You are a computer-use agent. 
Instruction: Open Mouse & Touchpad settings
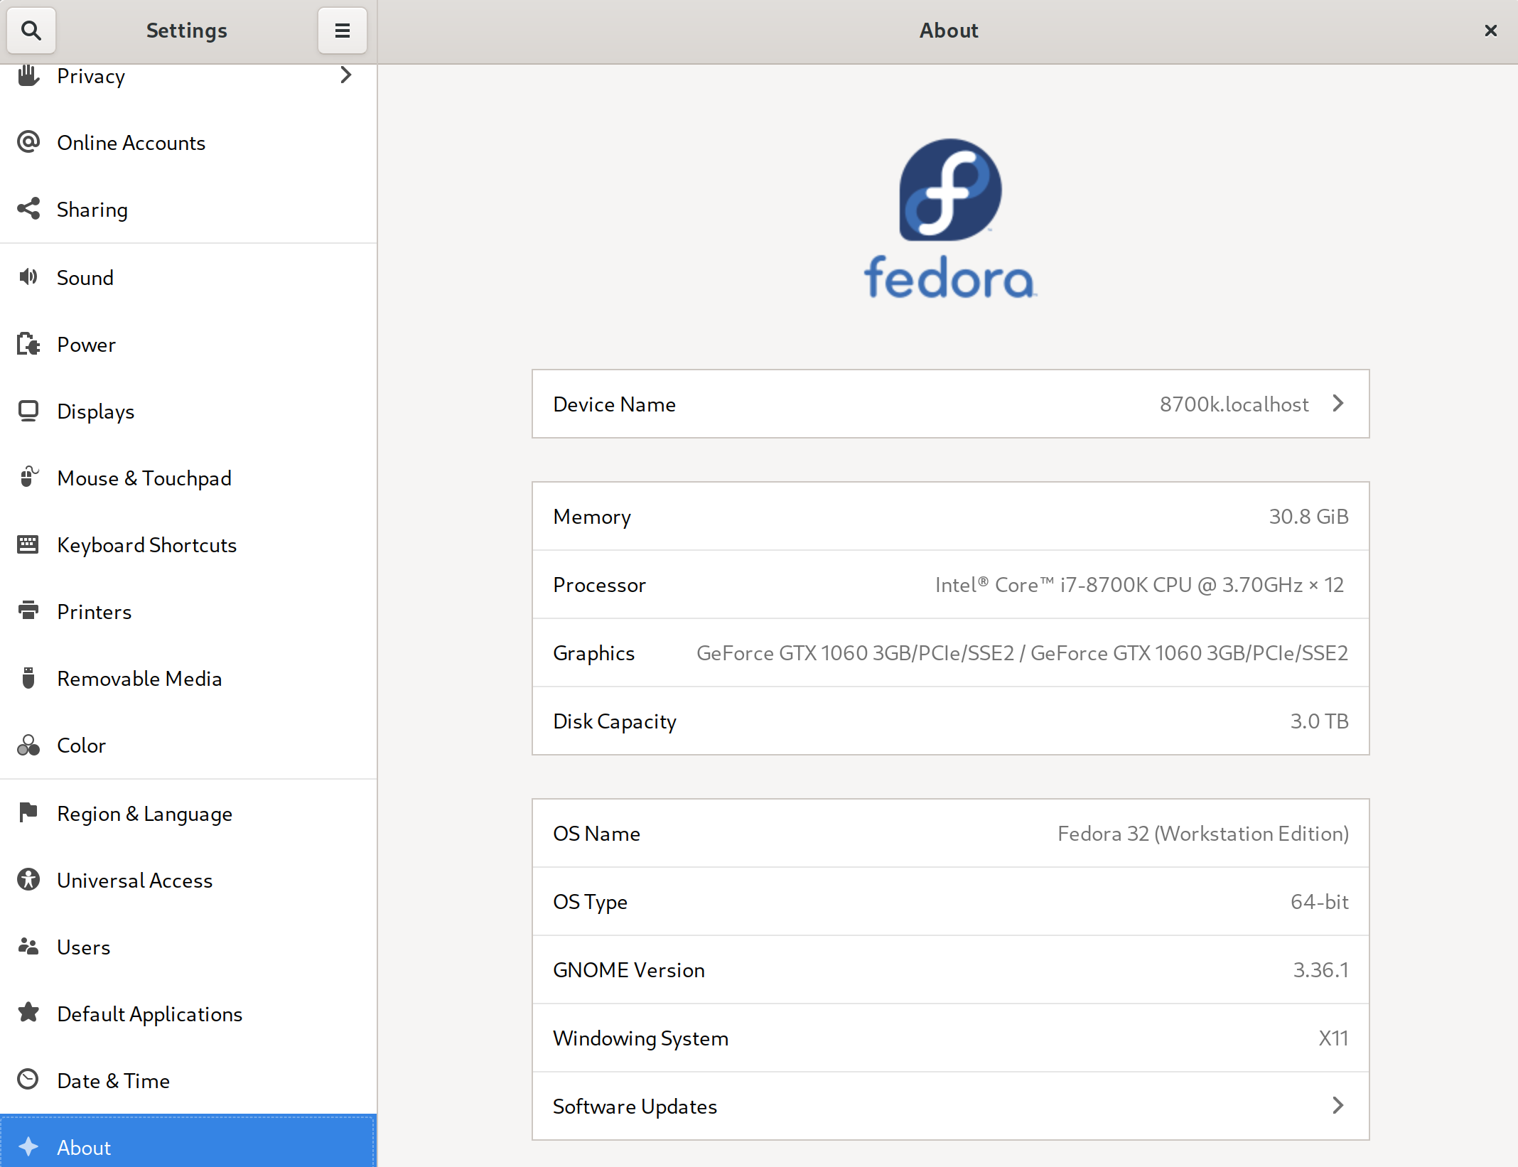click(x=188, y=478)
